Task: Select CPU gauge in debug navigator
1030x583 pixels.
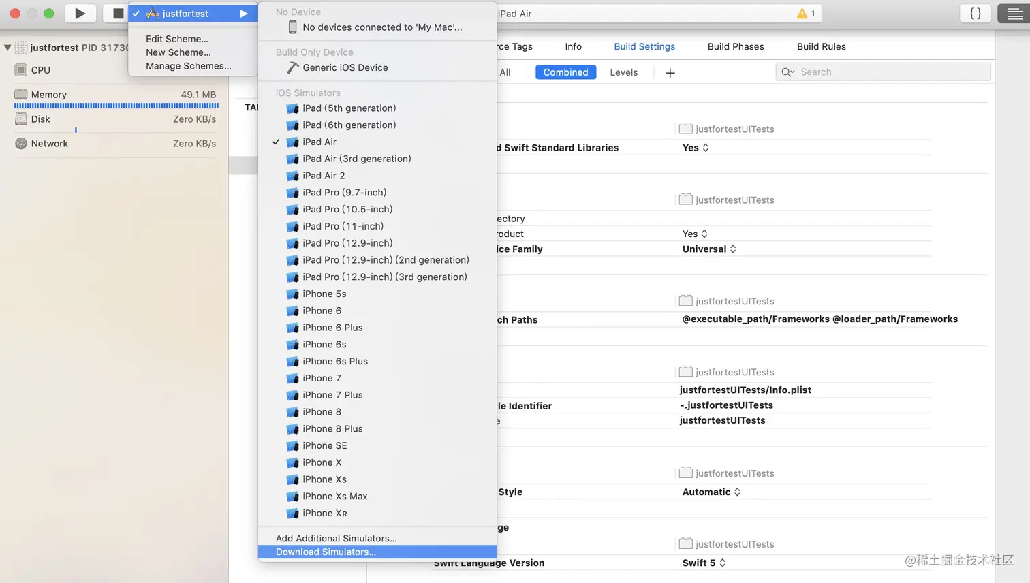Action: pos(116,70)
